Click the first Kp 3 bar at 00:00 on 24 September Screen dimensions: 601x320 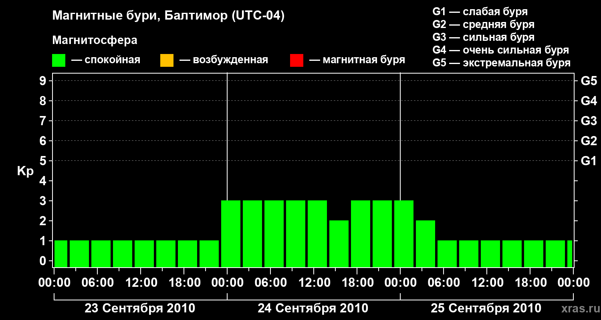coord(231,234)
